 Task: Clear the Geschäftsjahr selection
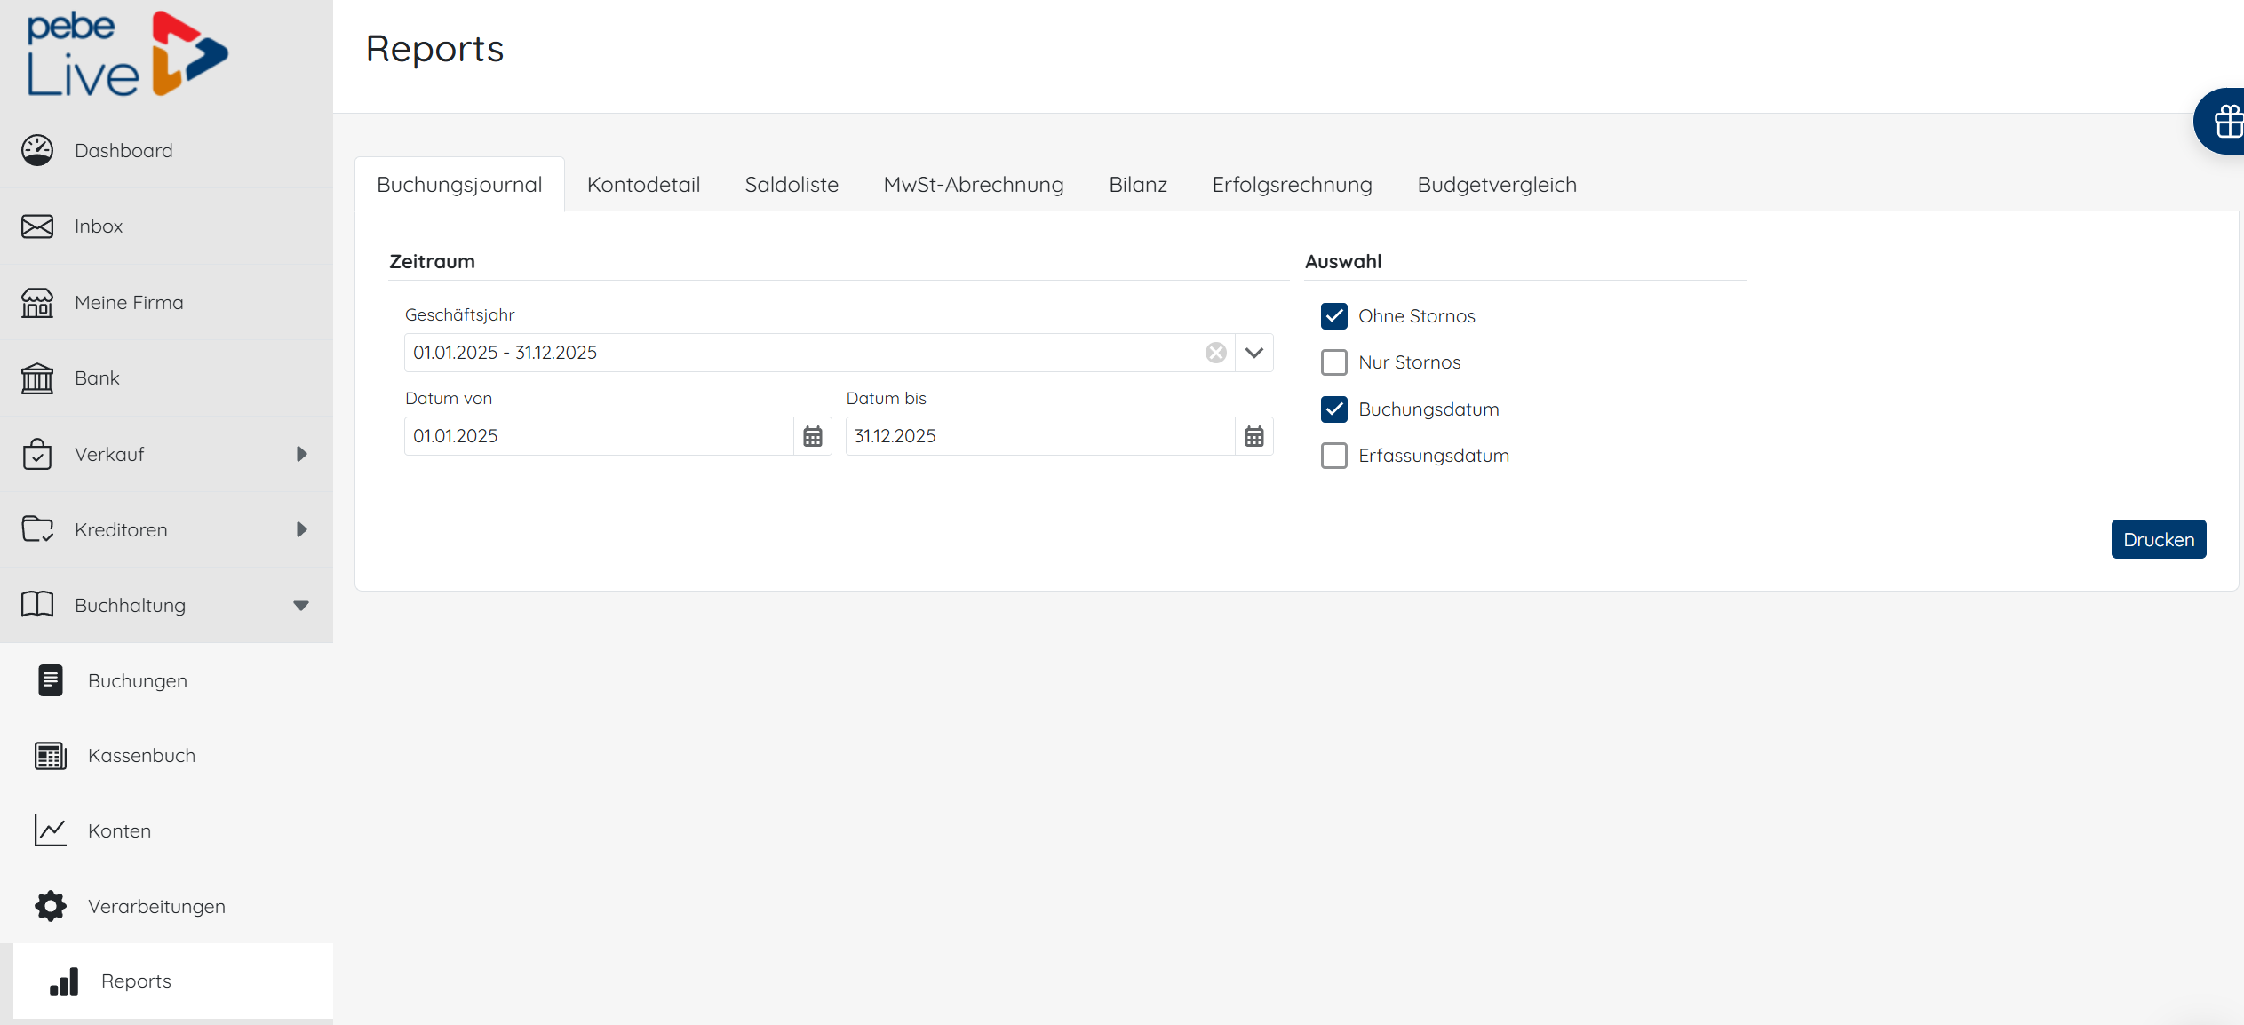(1215, 353)
